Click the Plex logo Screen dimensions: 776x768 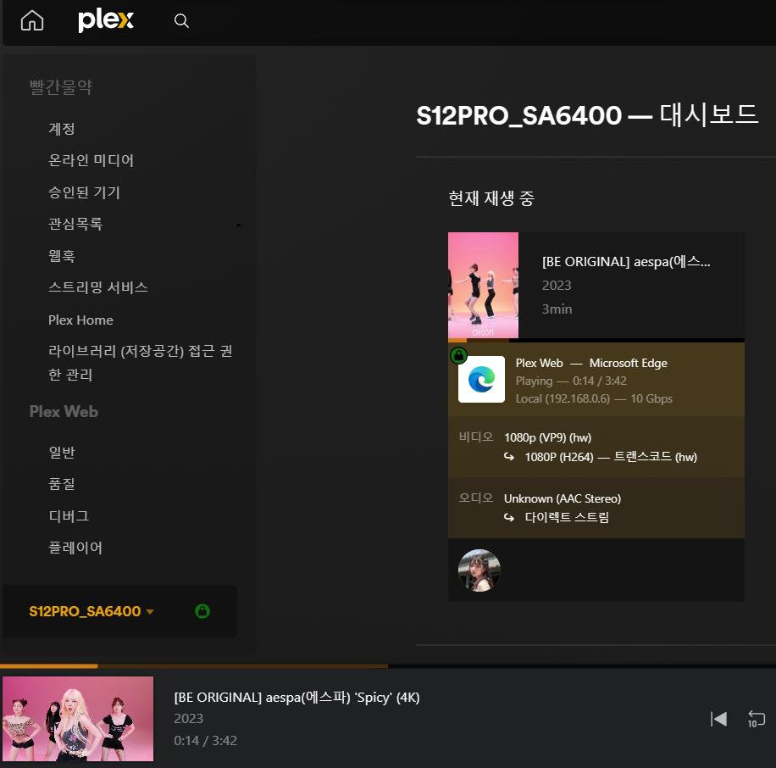[x=106, y=21]
